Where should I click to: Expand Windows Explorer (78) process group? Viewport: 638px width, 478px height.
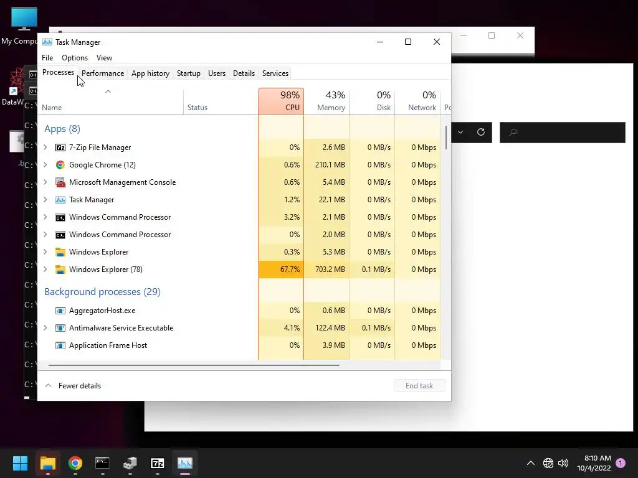pos(45,269)
